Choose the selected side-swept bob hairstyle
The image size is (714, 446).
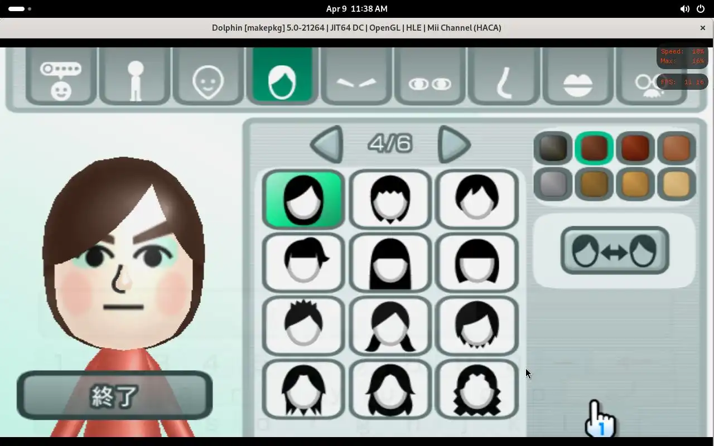[x=303, y=200]
